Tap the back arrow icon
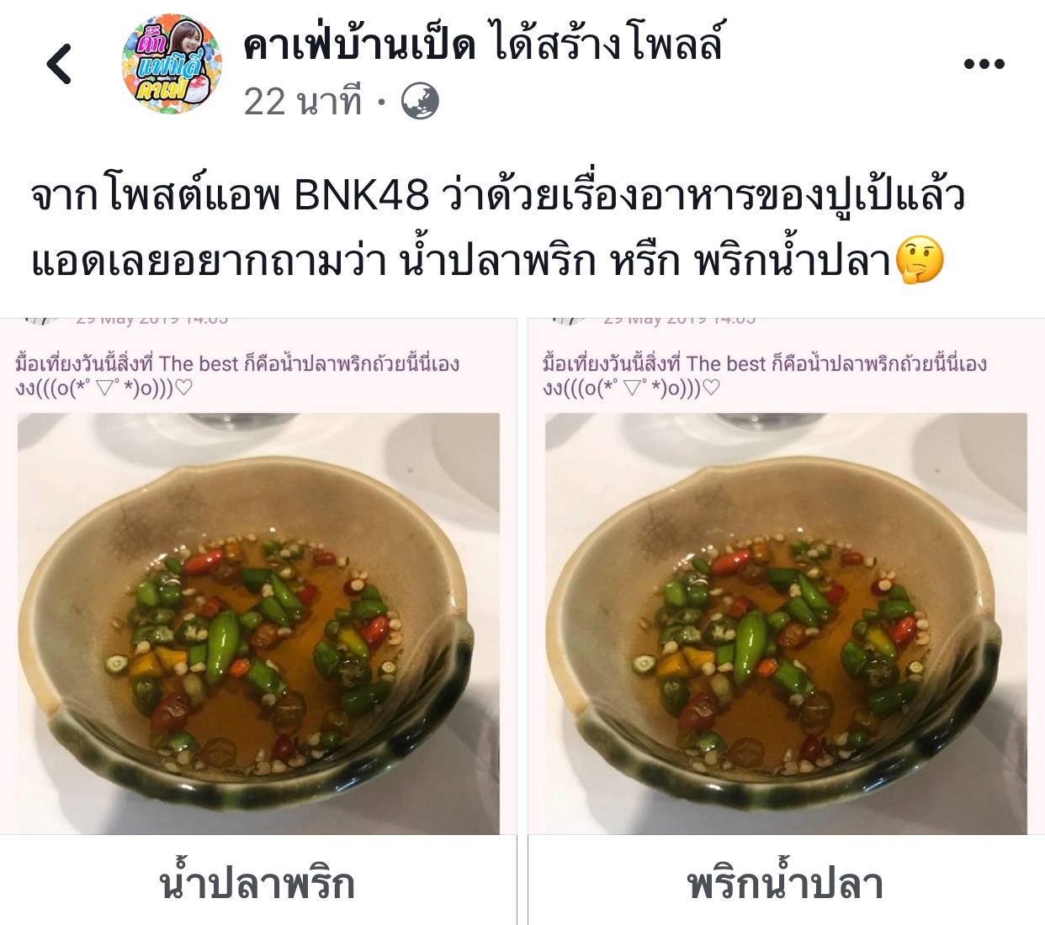This screenshot has height=925, width=1045. coord(59,64)
